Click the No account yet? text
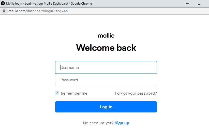Viewport: 209px width, 132px height. coord(98,123)
